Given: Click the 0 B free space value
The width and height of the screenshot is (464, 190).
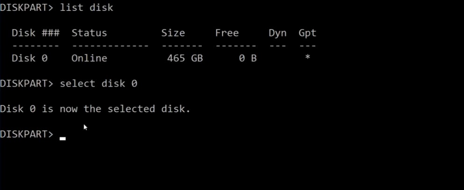Looking at the screenshot, I should (x=248, y=58).
